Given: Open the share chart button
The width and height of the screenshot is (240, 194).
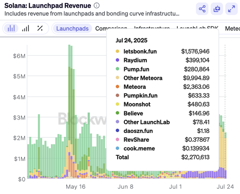Looking at the screenshot, I should [x=202, y=9].
